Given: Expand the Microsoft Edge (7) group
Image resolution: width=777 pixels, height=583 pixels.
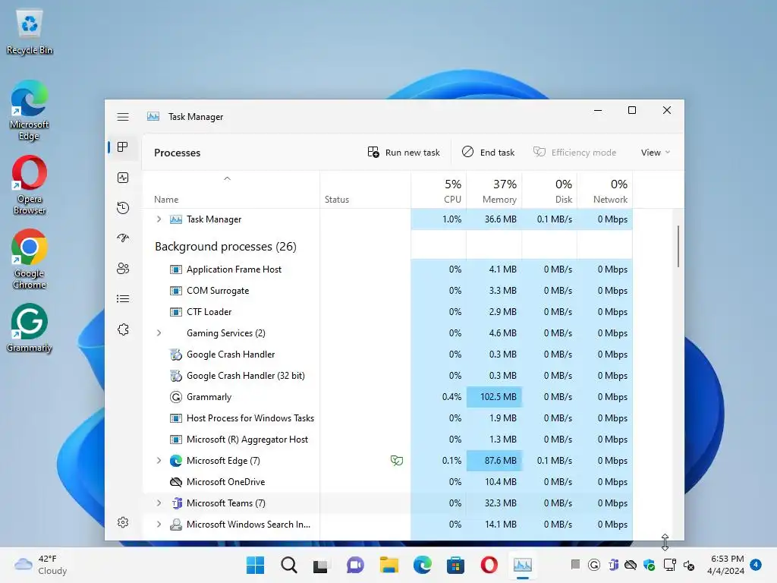Looking at the screenshot, I should (x=159, y=461).
